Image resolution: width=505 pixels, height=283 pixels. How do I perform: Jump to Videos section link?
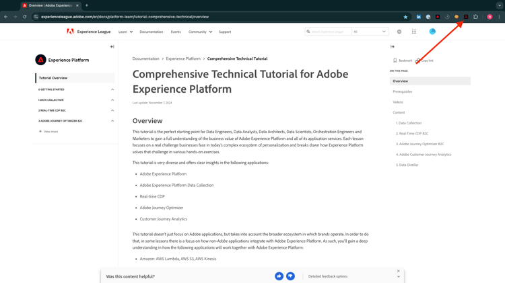[398, 102]
